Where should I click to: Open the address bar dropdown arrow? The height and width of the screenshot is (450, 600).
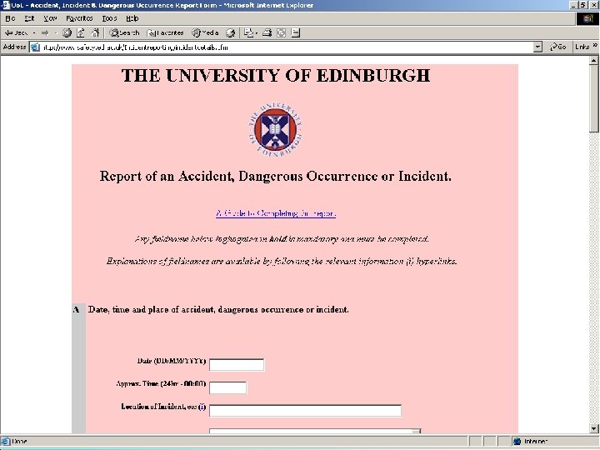pyautogui.click(x=538, y=47)
